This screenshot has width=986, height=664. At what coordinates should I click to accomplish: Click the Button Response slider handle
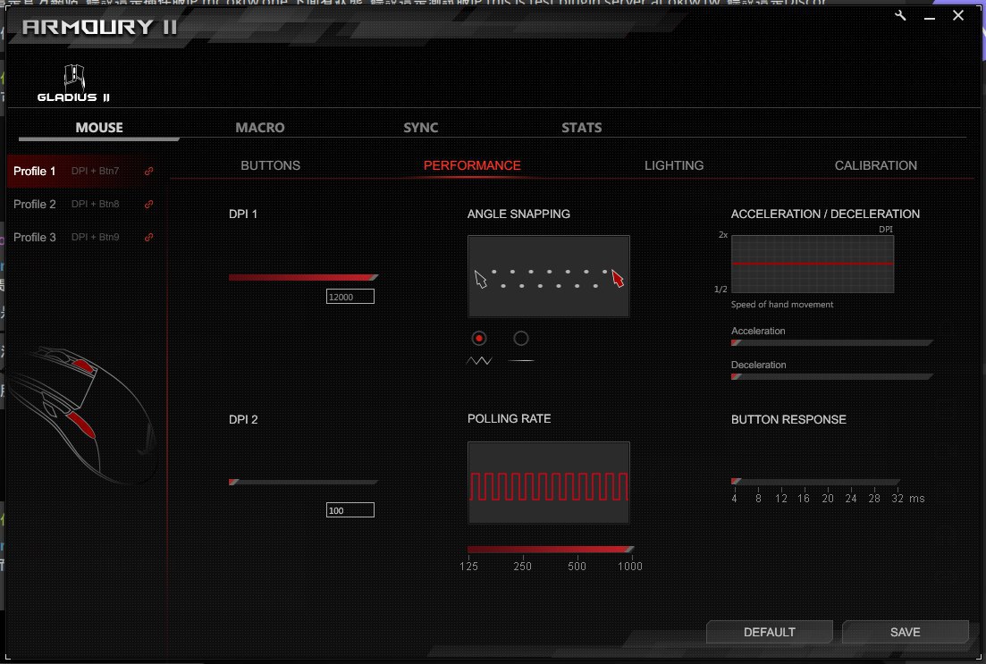(736, 482)
